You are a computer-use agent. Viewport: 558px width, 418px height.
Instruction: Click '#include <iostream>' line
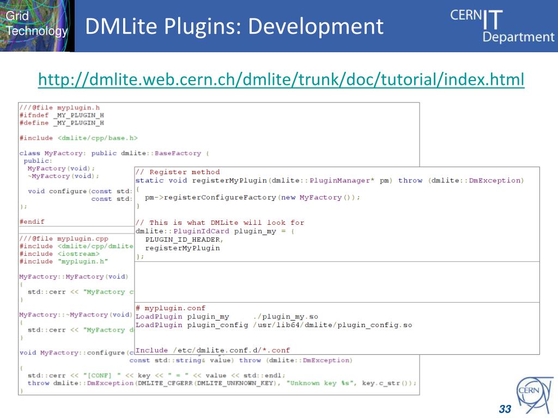[59, 254]
